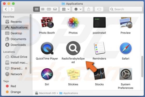Select the Stocks app icon
The width and height of the screenshot is (145, 97).
point(99,74)
